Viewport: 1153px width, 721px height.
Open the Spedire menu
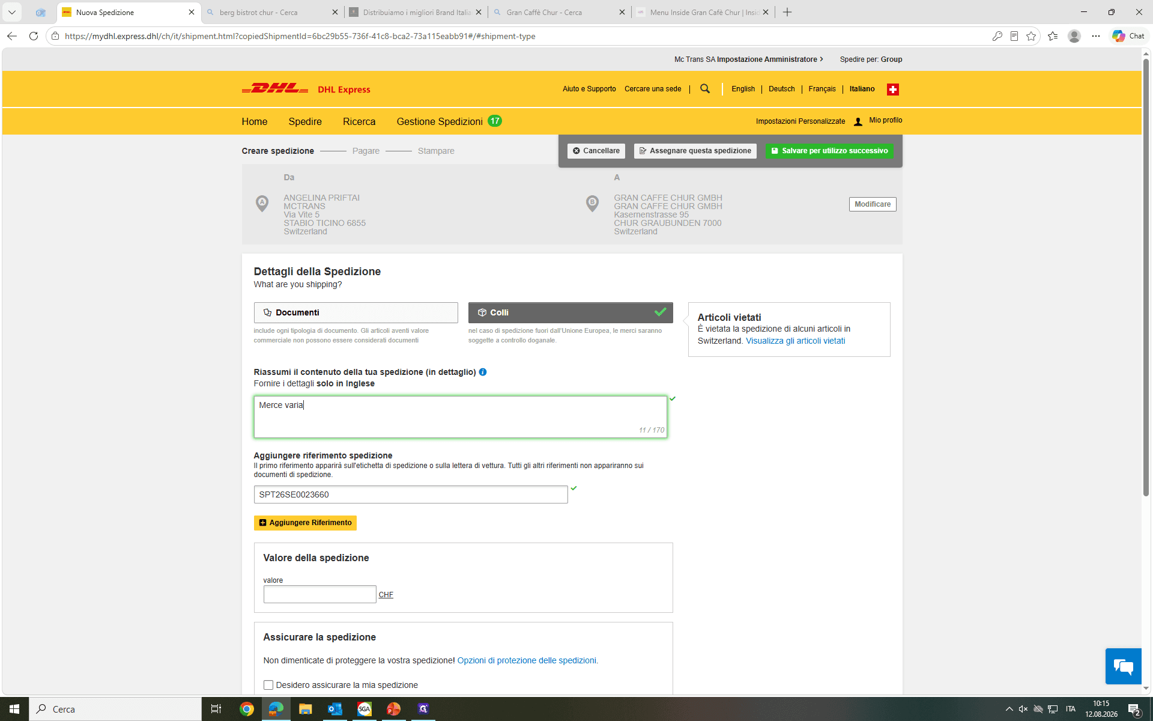pyautogui.click(x=305, y=121)
